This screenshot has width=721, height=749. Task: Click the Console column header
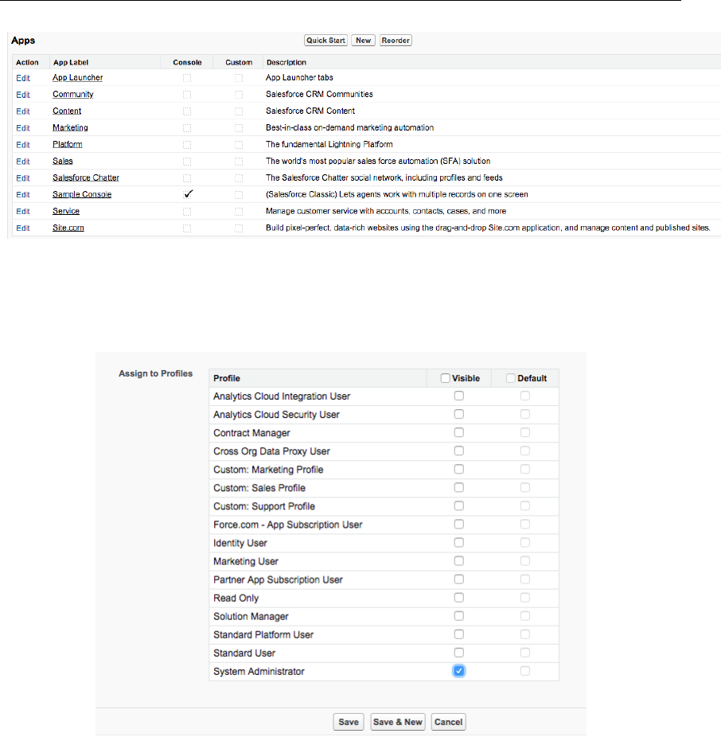[x=187, y=62]
